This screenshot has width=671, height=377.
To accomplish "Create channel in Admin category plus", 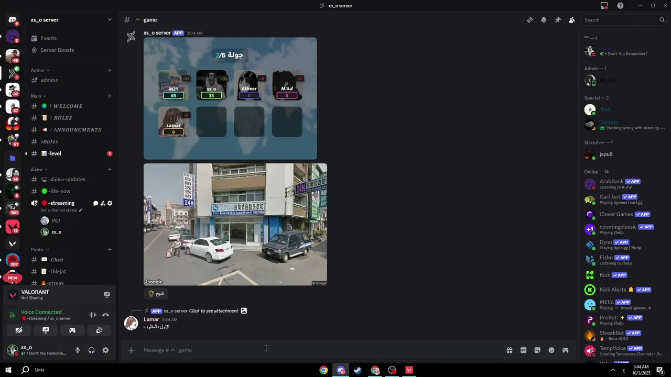I will [110, 70].
